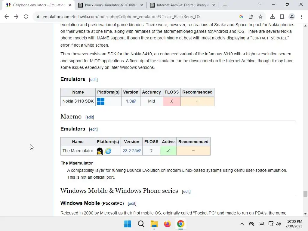Image resolution: width=308 pixels, height=231 pixels.
Task: Click the Maemulator FLOSS question mark cell
Action: pos(151,151)
